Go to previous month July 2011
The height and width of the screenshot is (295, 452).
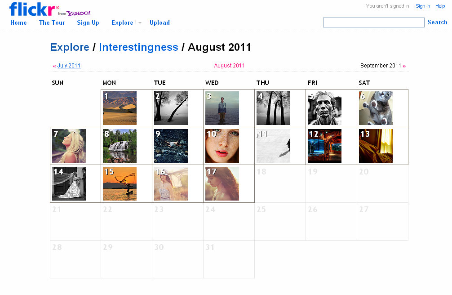click(69, 66)
